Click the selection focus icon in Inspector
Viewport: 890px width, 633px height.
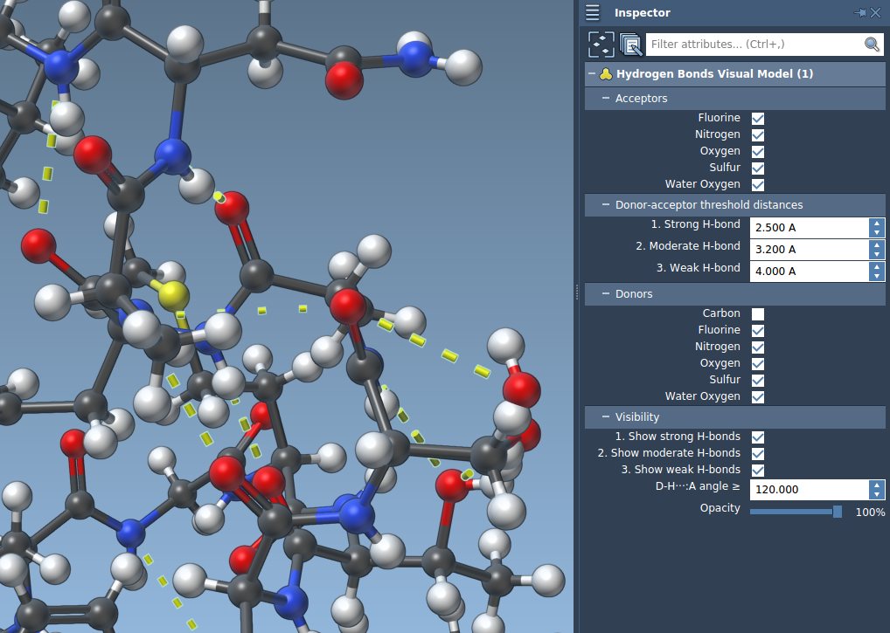tap(601, 44)
